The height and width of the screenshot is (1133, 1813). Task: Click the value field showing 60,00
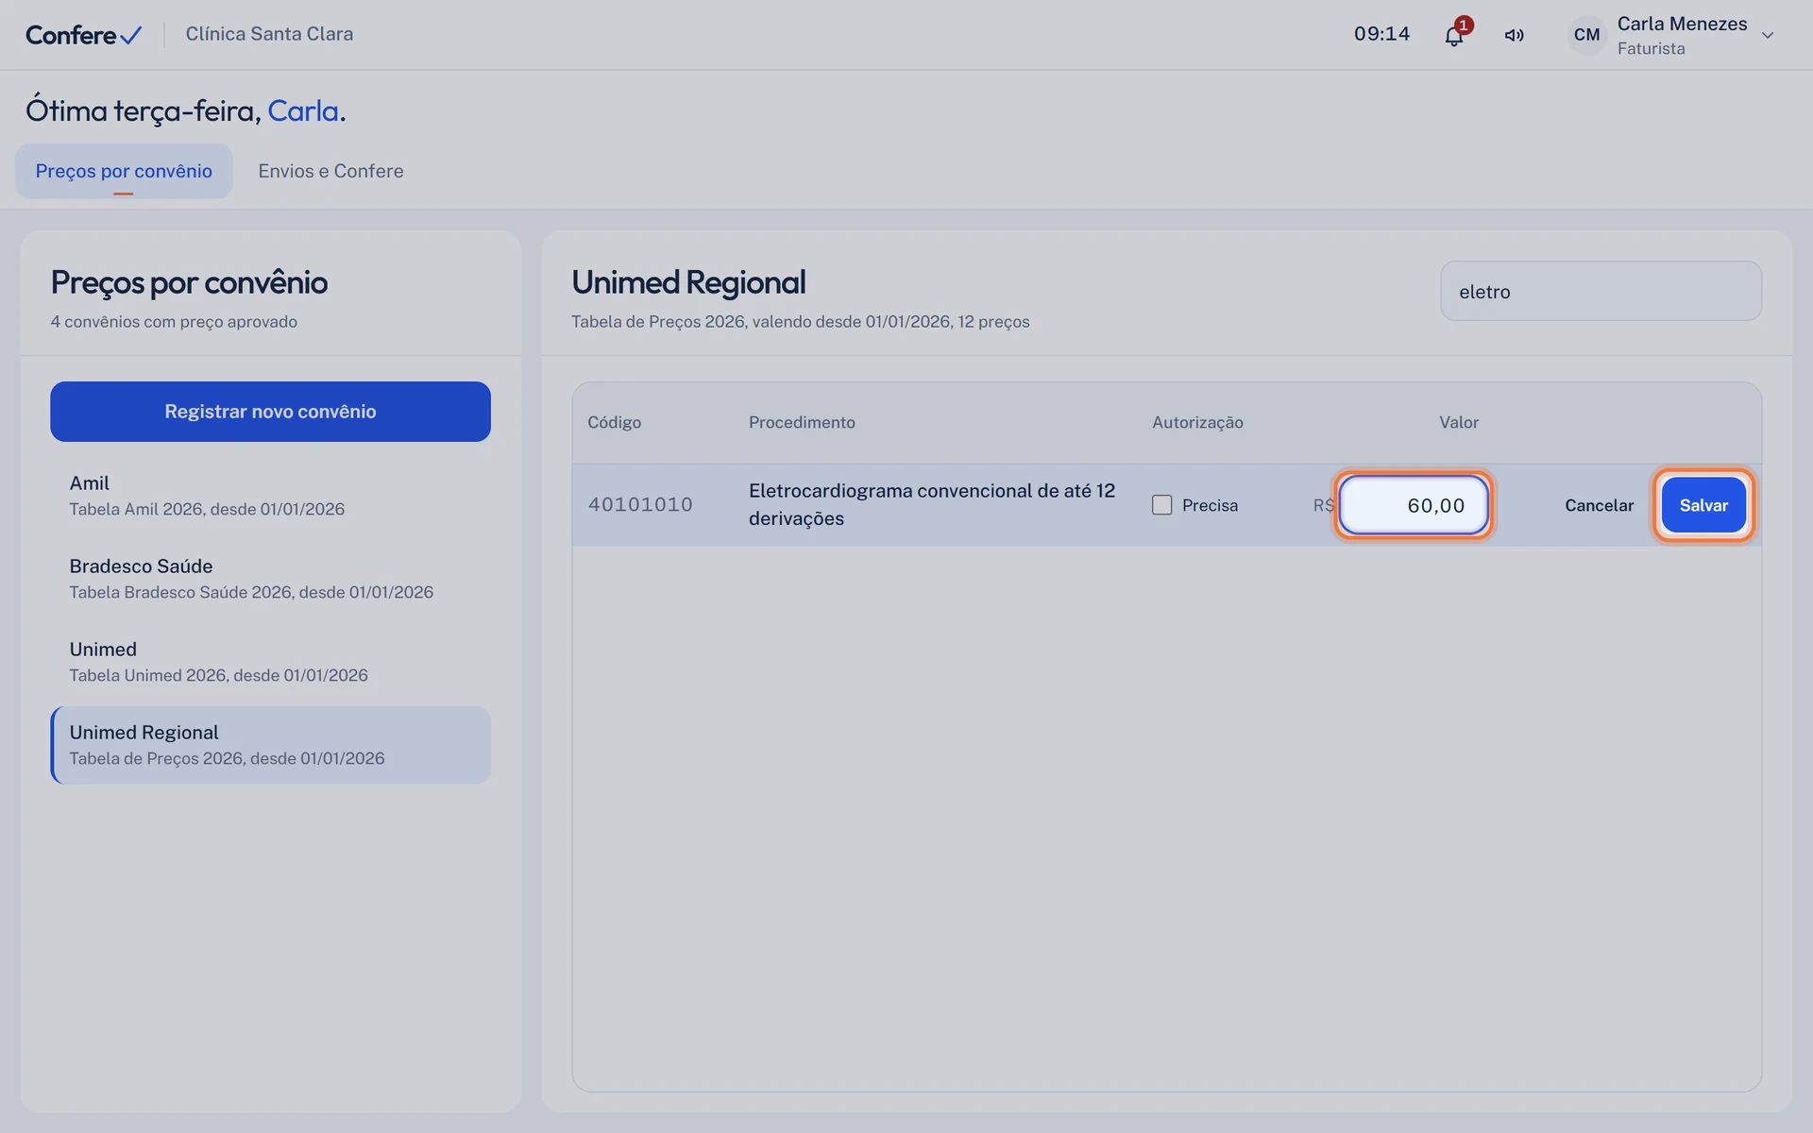click(x=1414, y=505)
